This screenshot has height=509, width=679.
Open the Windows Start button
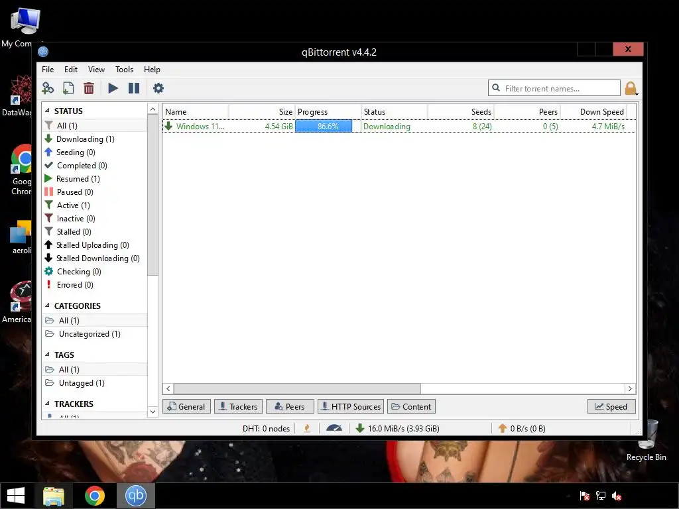click(16, 496)
